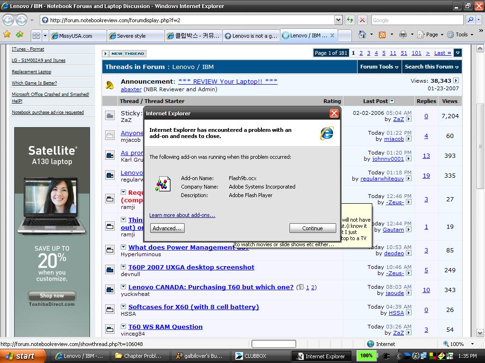
Task: Expand the Home button dropdown arrow
Action: pyautogui.click(x=371, y=35)
